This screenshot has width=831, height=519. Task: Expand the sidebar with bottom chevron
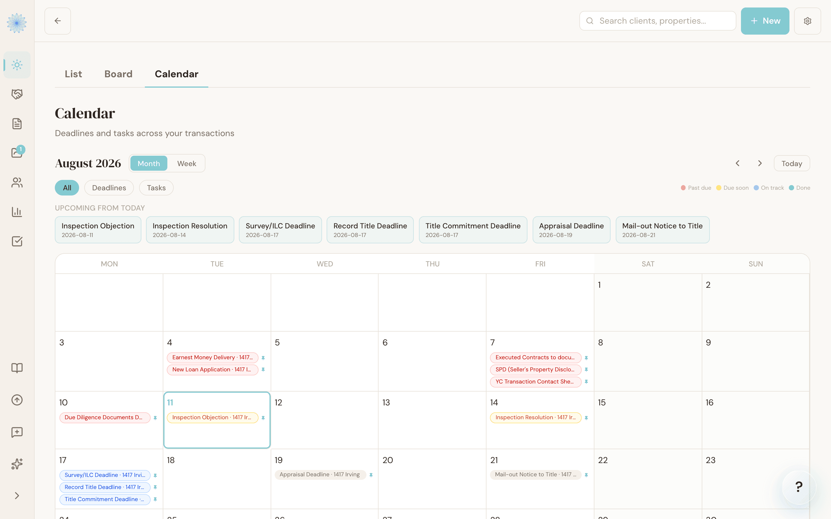(17, 496)
